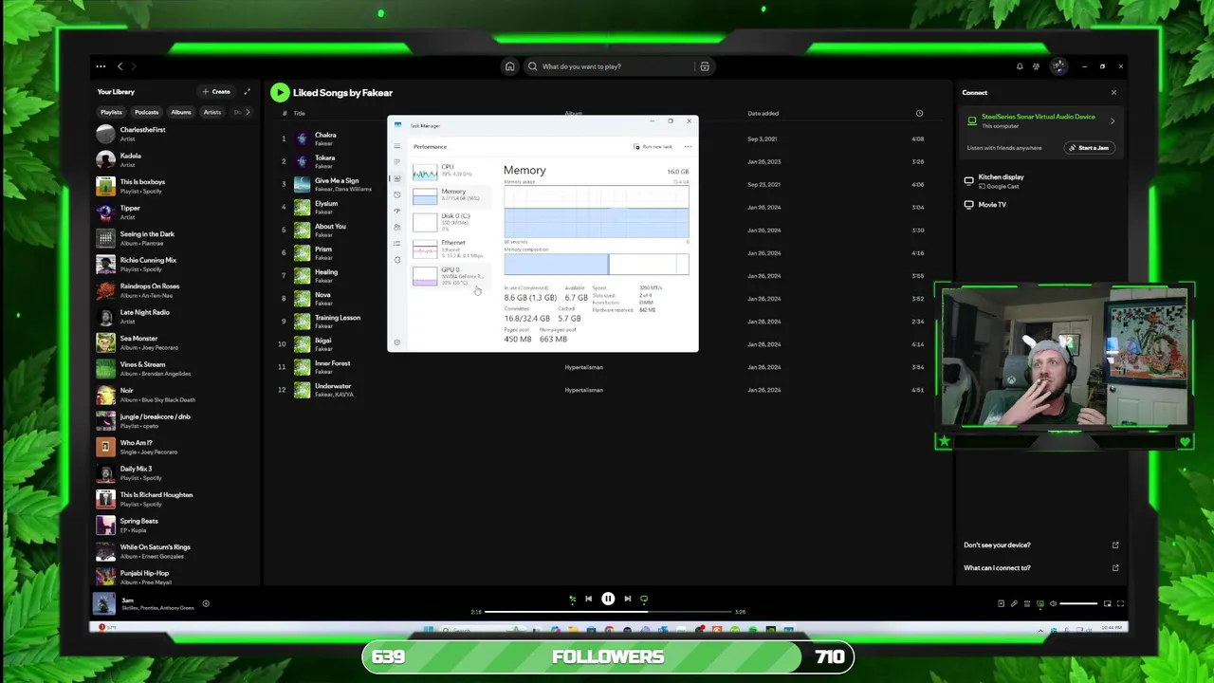Viewport: 1214px width, 683px height.
Task: Select the track 'Inner Forest'
Action: pyautogui.click(x=333, y=363)
